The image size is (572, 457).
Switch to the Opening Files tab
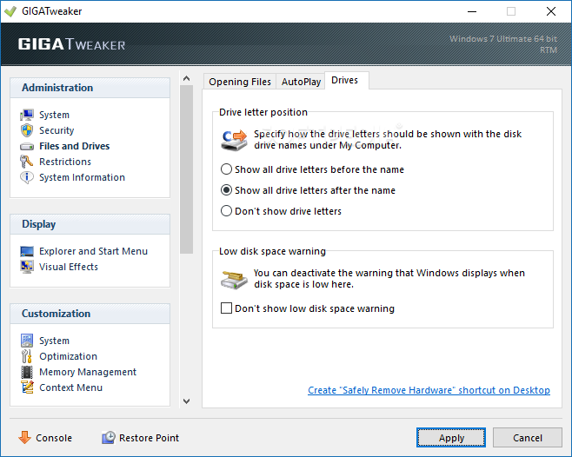click(x=240, y=82)
